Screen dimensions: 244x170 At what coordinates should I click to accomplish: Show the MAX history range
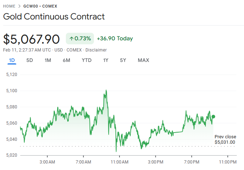click(143, 60)
